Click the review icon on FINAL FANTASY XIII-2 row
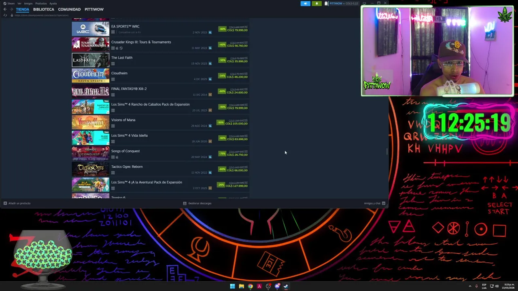This screenshot has width=518, height=291. (210, 95)
